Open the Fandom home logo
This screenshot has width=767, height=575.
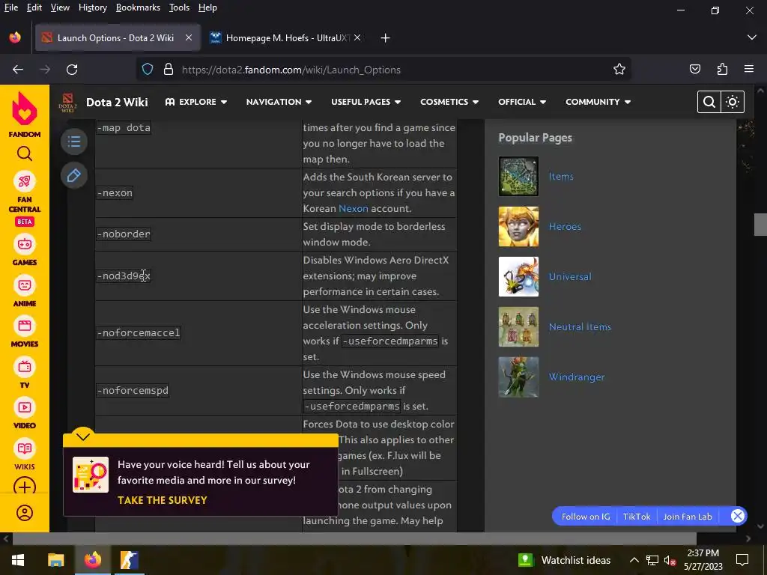pos(25,115)
